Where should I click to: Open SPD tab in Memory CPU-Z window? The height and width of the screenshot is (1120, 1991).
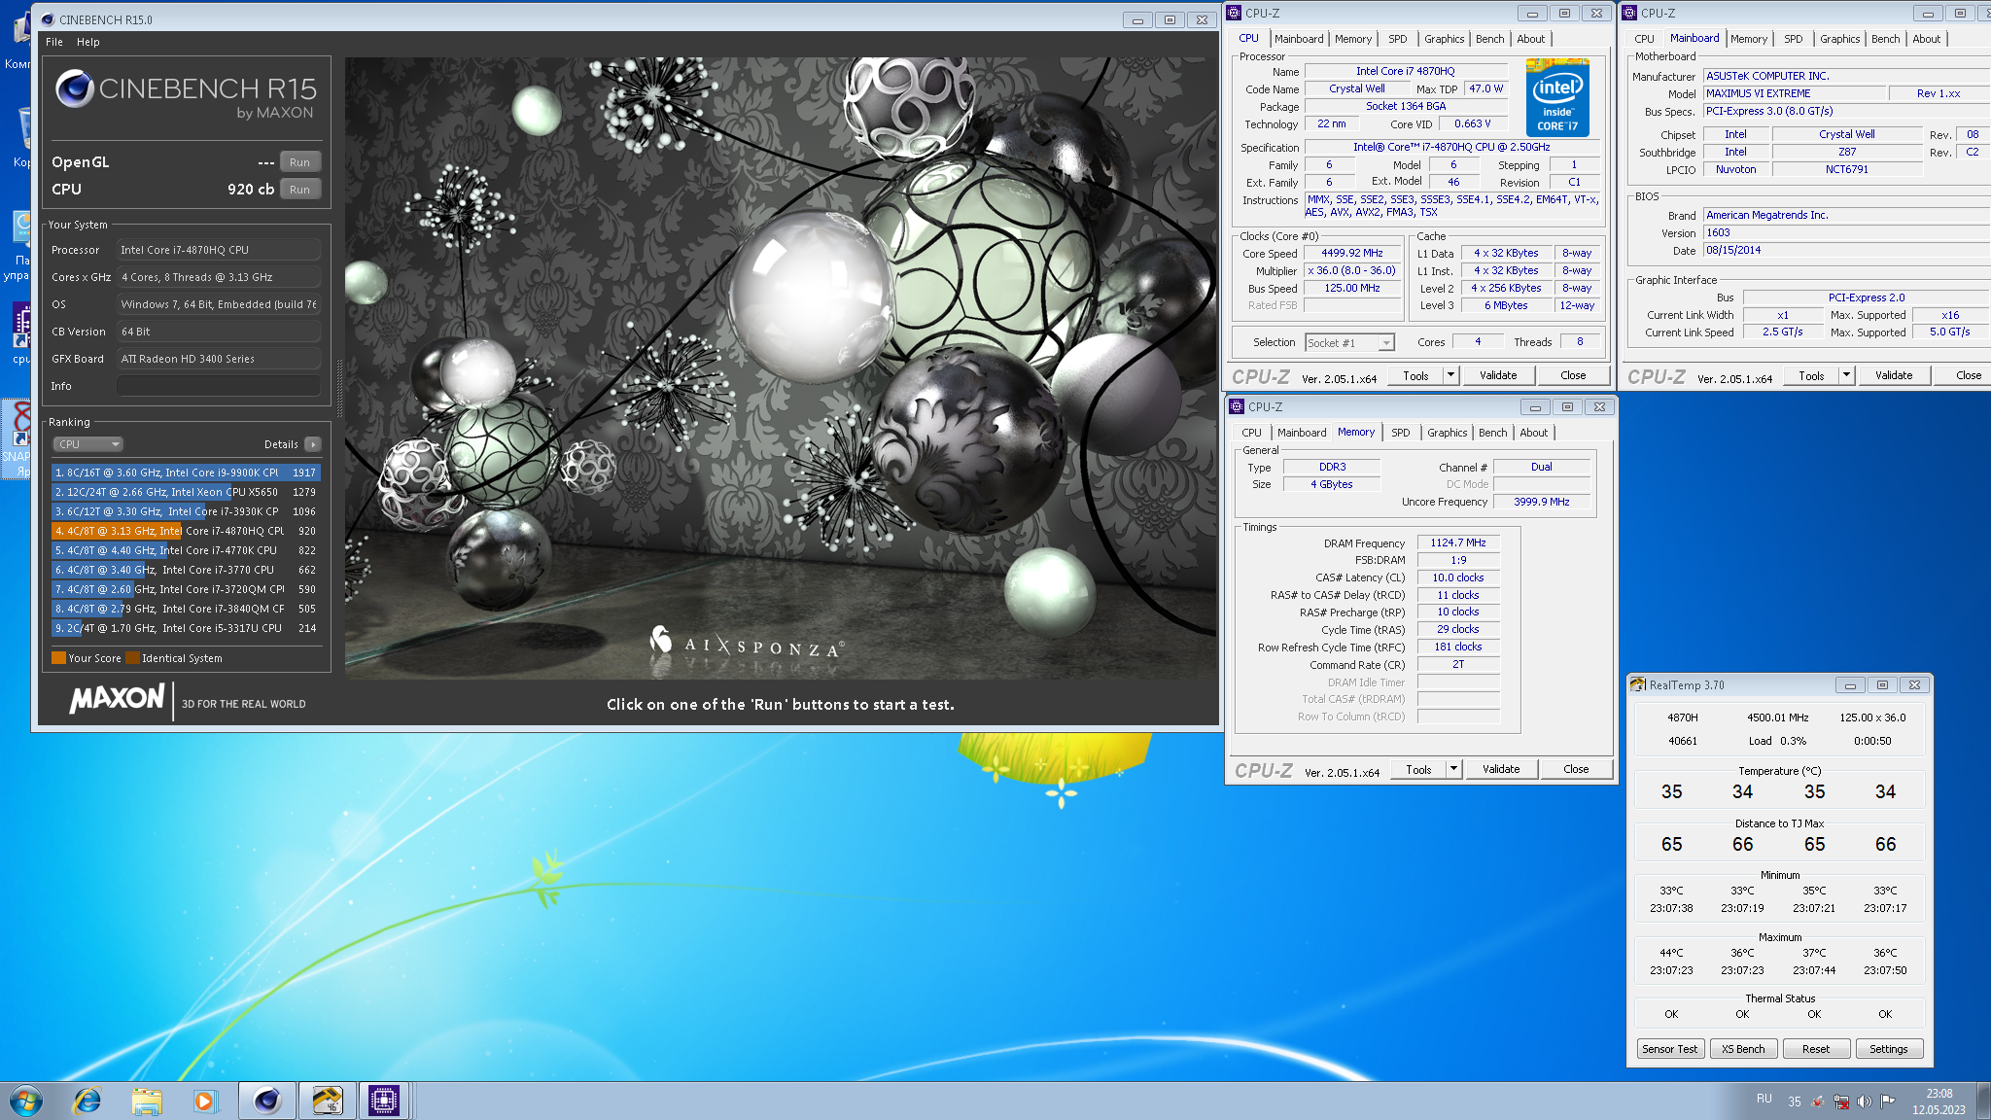click(x=1401, y=433)
